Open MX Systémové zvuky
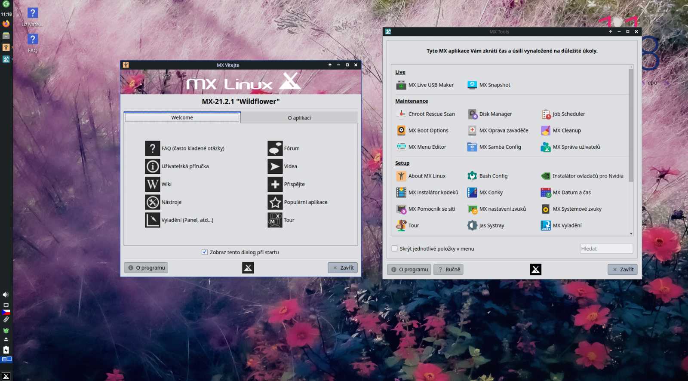The height and width of the screenshot is (381, 688). (x=571, y=209)
